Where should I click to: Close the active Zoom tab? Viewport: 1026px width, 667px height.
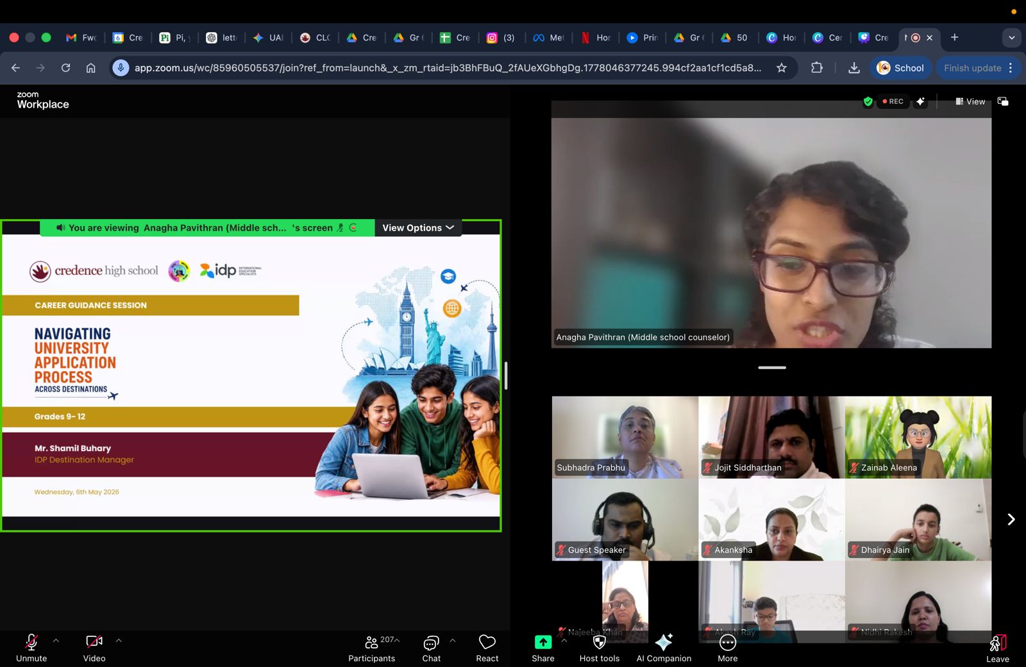click(930, 38)
